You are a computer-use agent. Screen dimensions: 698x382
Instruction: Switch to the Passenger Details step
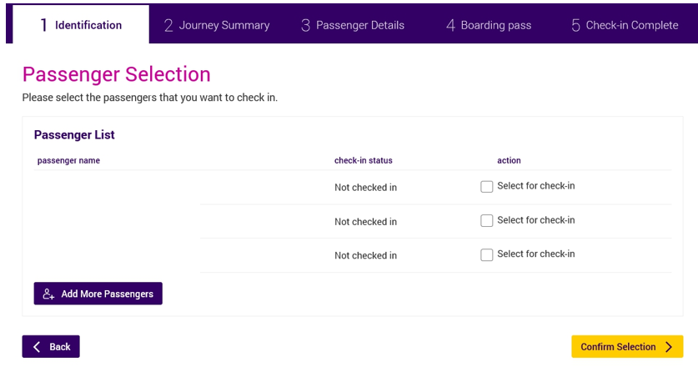[353, 25]
